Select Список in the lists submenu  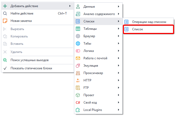[138, 29]
